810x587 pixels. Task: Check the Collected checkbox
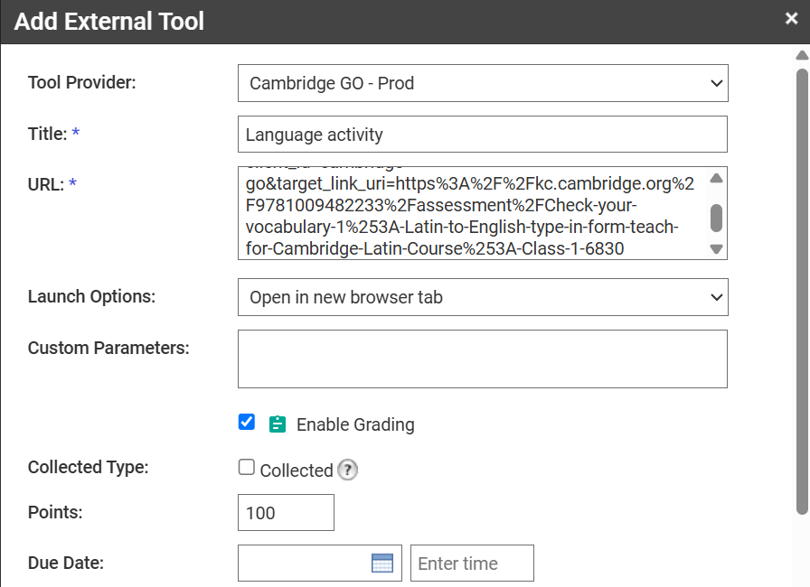247,467
